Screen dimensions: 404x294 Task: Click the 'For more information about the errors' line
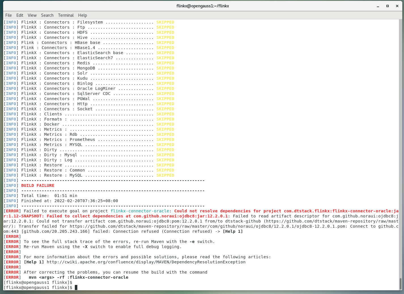pyautogui.click(x=137, y=257)
